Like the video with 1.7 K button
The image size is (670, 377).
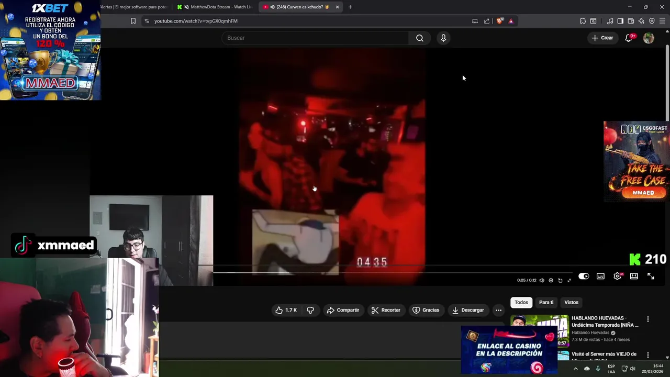coord(286,310)
